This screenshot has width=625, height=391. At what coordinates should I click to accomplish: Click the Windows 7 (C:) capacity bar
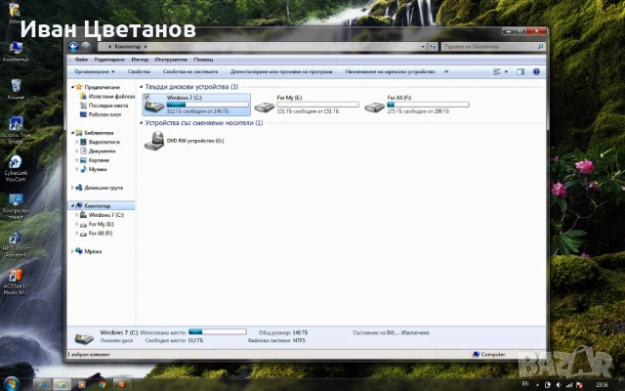207,105
